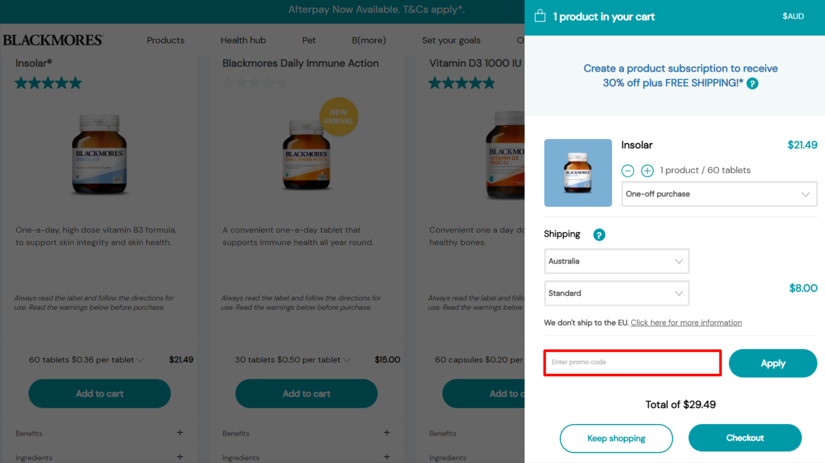Increase Insolar quantity with plus icon

click(x=647, y=171)
